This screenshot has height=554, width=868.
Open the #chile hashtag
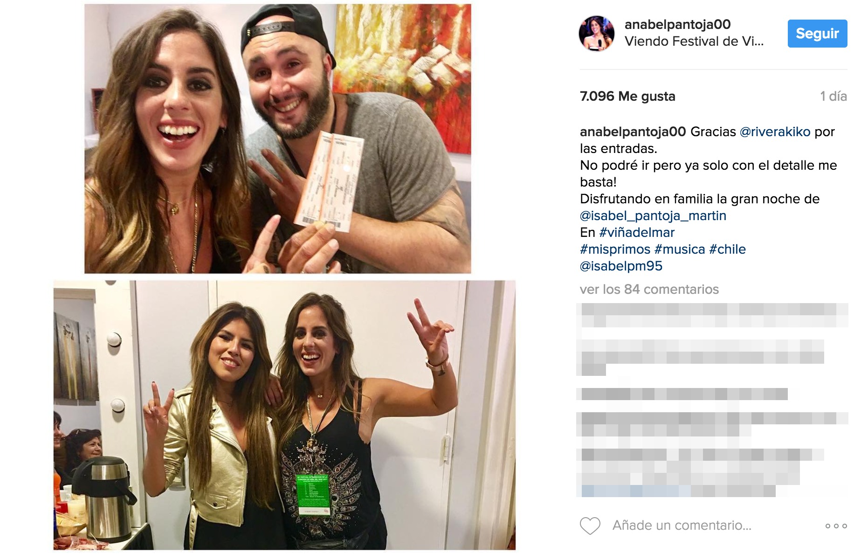(x=727, y=249)
